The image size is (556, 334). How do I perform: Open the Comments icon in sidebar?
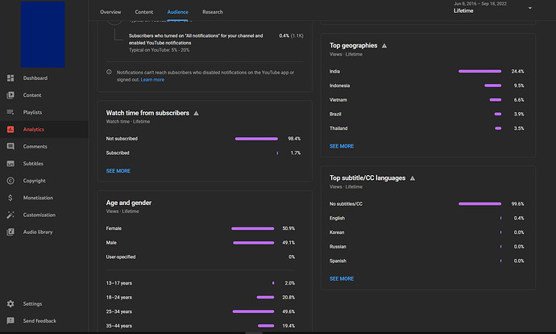tap(10, 147)
